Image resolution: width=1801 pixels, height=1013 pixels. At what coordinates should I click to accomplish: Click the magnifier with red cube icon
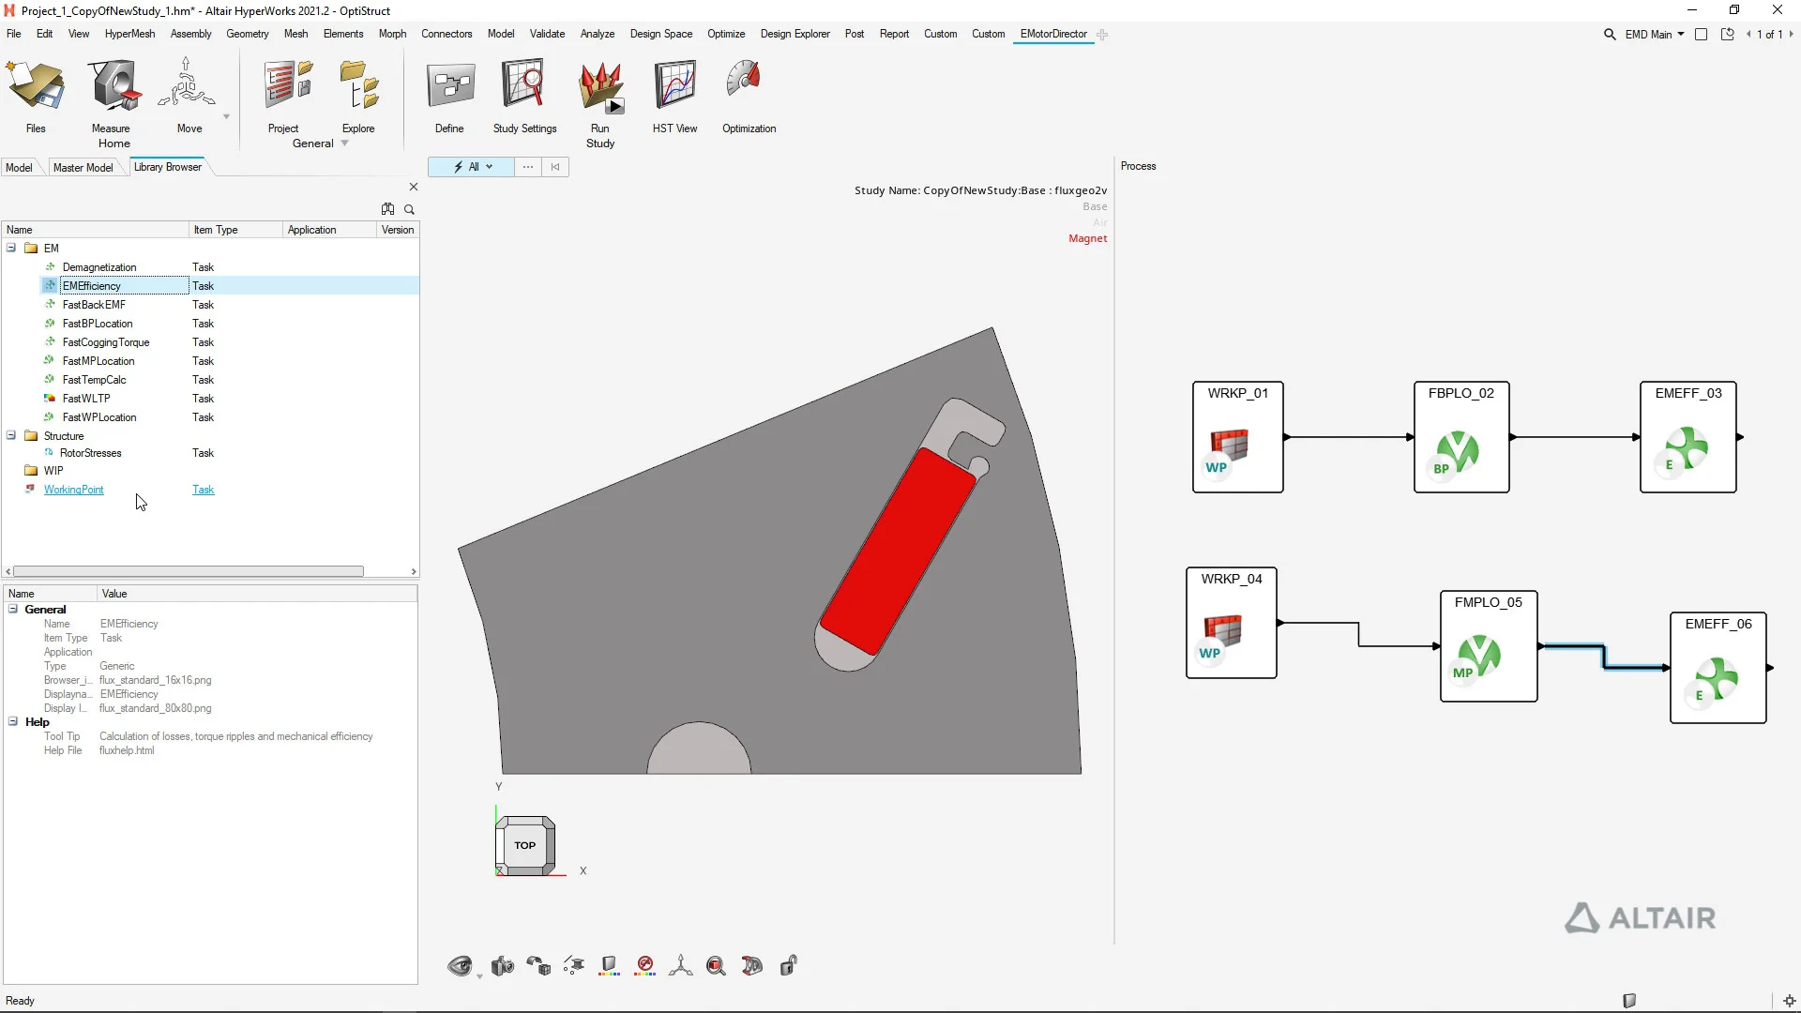tap(717, 965)
